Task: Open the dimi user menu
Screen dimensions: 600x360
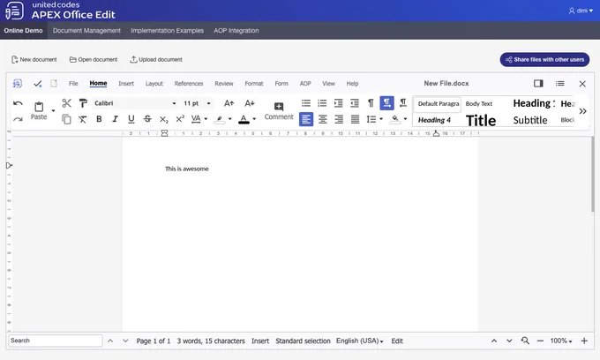Action: [x=581, y=11]
